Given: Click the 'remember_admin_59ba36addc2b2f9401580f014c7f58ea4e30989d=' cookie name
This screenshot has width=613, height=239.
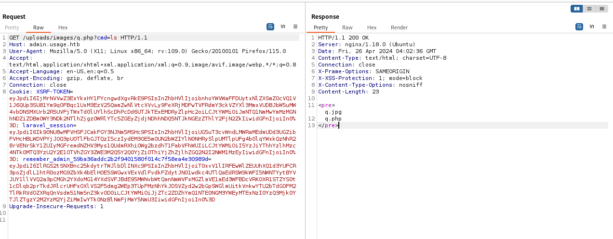Looking at the screenshot, I should point(117,159).
